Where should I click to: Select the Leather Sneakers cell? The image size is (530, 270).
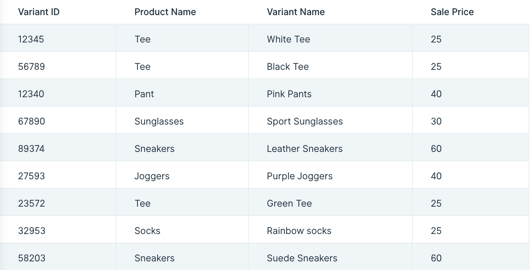pyautogui.click(x=330, y=147)
